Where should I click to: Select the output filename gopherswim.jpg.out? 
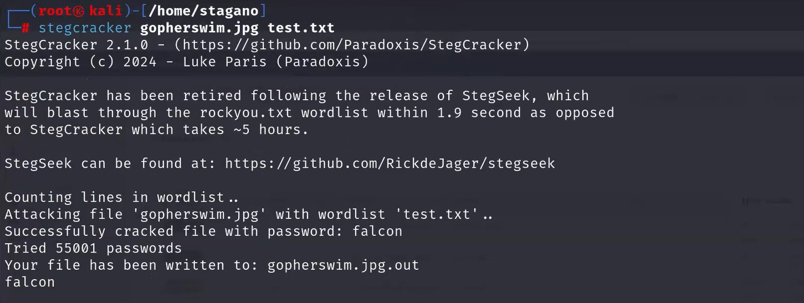(x=344, y=265)
